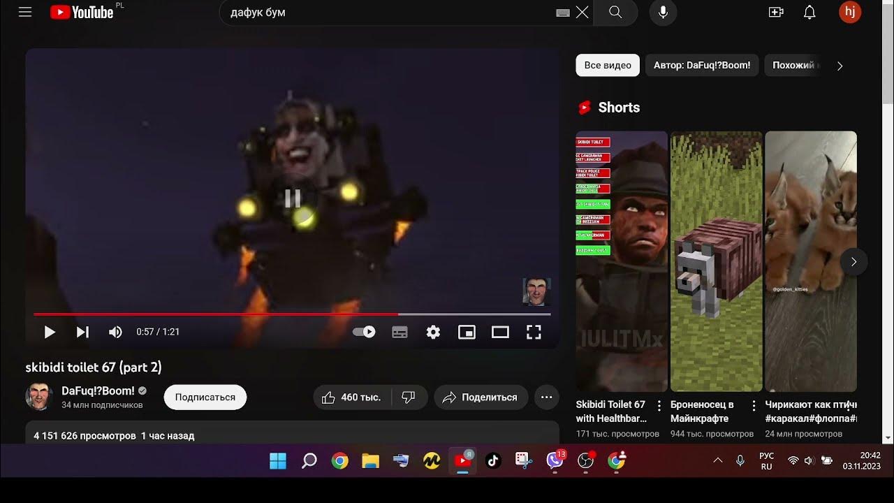Viewport: 894px width, 503px height.
Task: Go to the YouTube home logo
Action: 82,12
